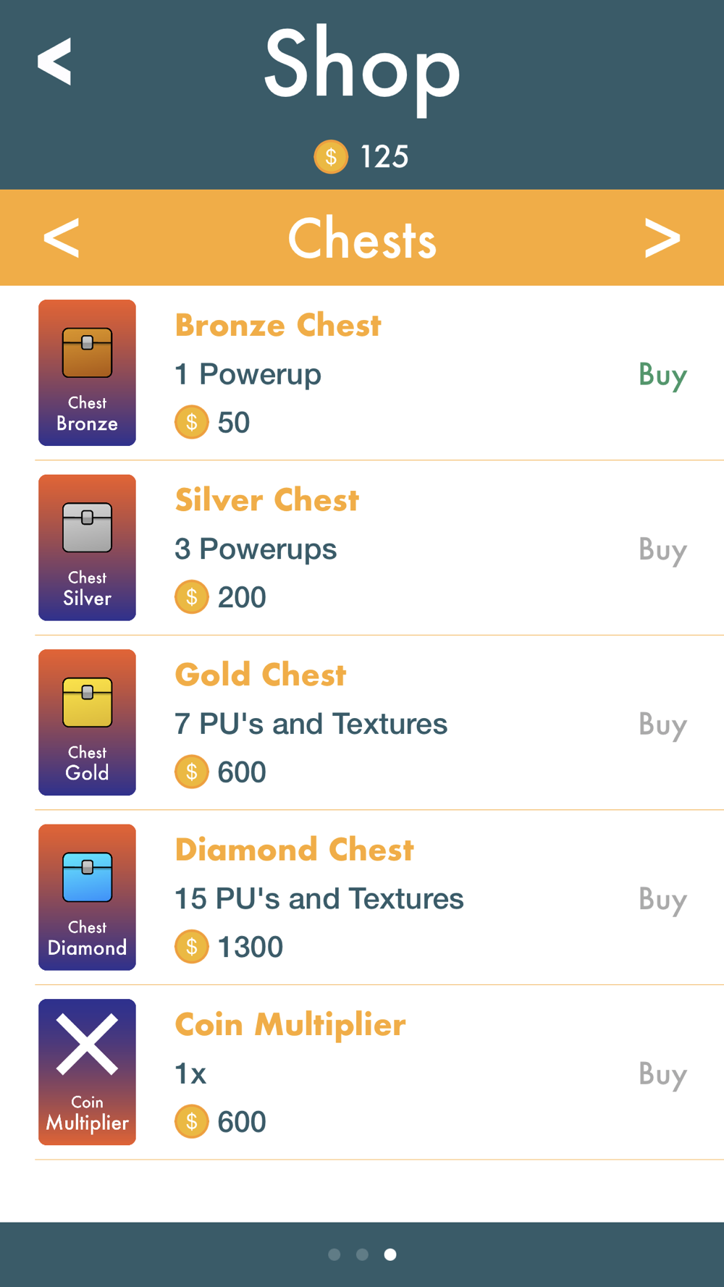The width and height of the screenshot is (724, 1287).
Task: Tap the coin icon beside 125 balance
Action: [x=331, y=156]
